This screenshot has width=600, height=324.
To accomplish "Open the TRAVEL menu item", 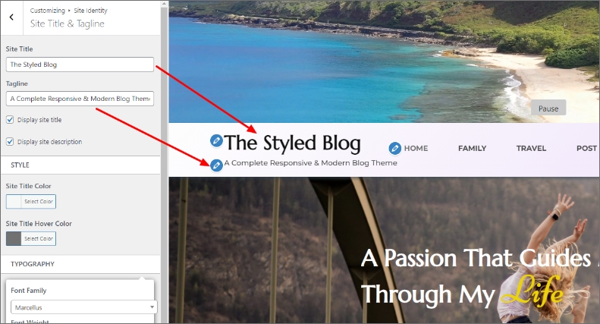I will click(531, 148).
